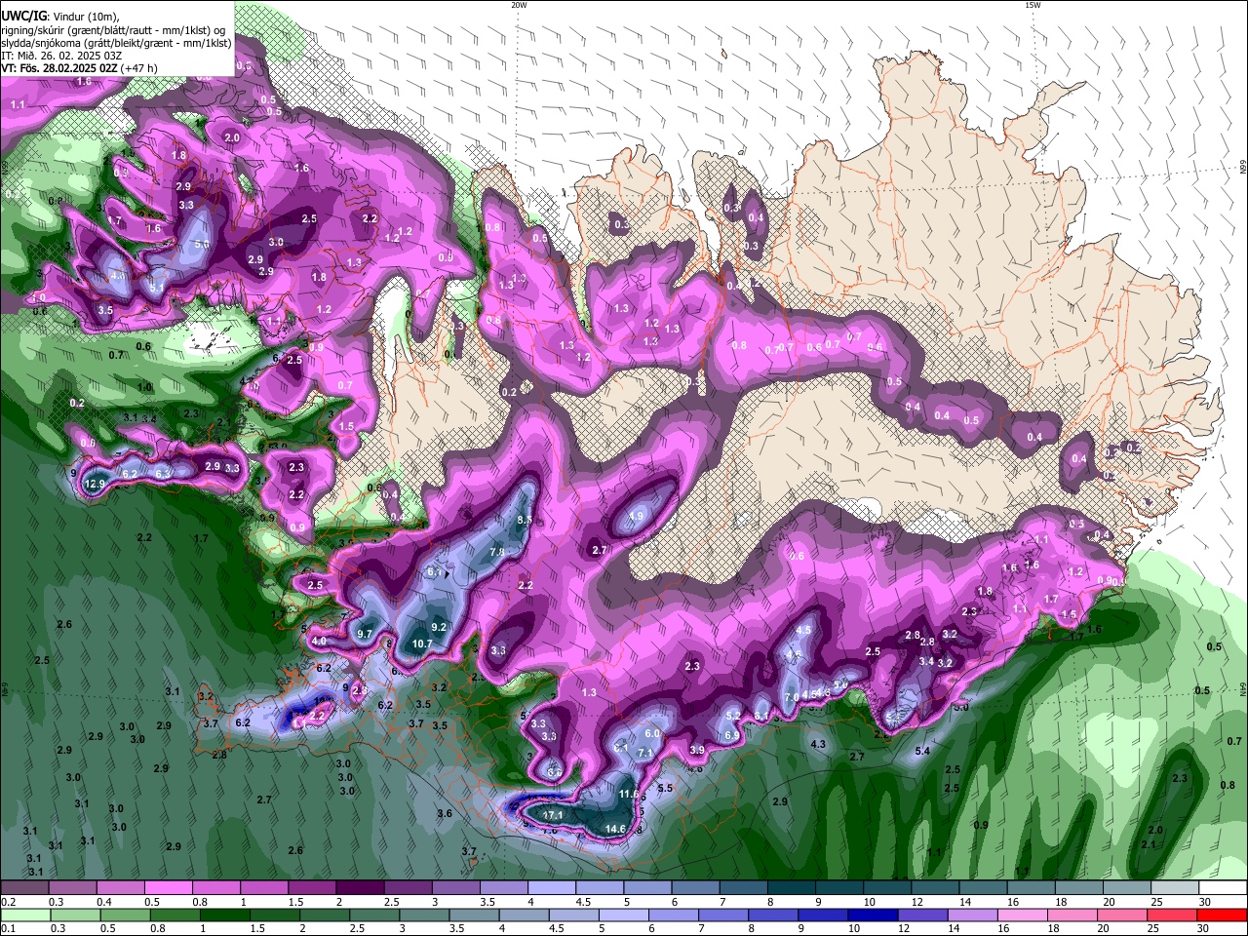This screenshot has width=1248, height=936.
Task: Pick lavender snow swatch between 4 and 4.5
Action: click(552, 887)
